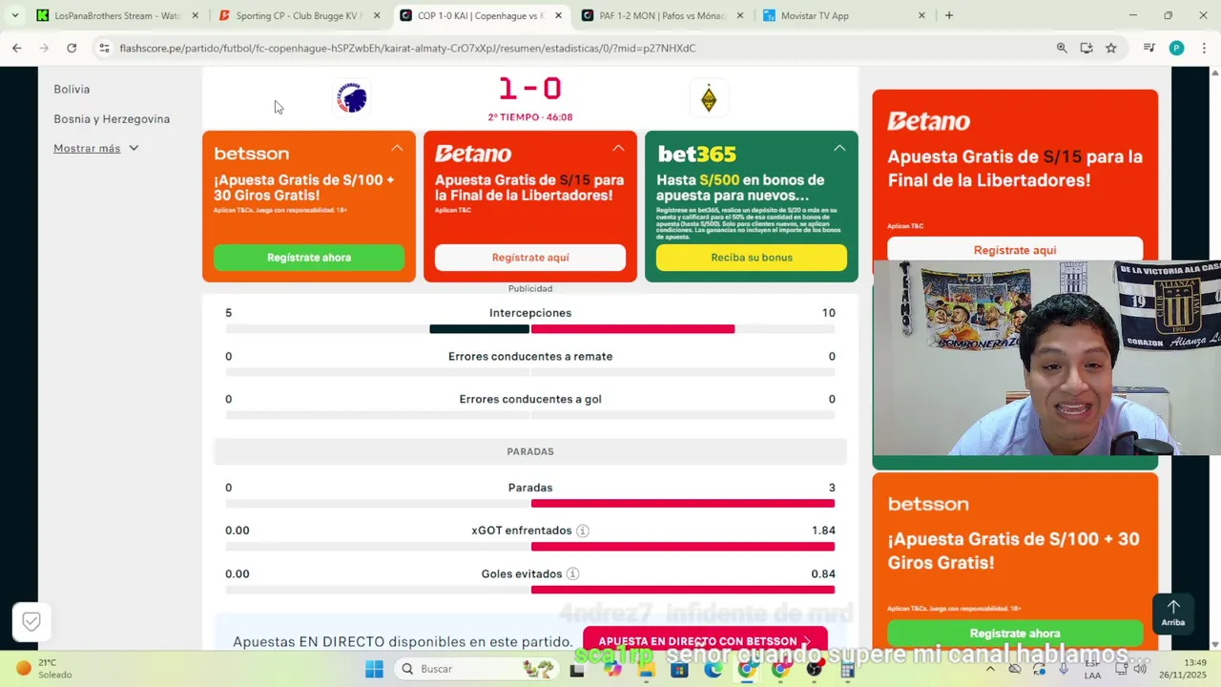Viewport: 1221px width, 687px height.
Task: Open Microsoft Edge from the taskbar
Action: click(713, 669)
